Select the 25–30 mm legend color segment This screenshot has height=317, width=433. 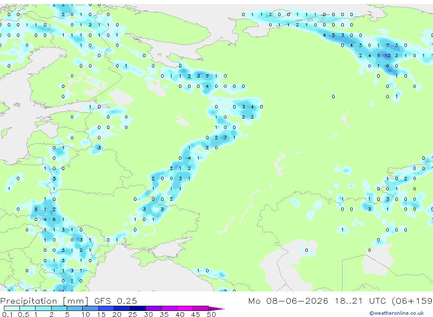(138, 308)
